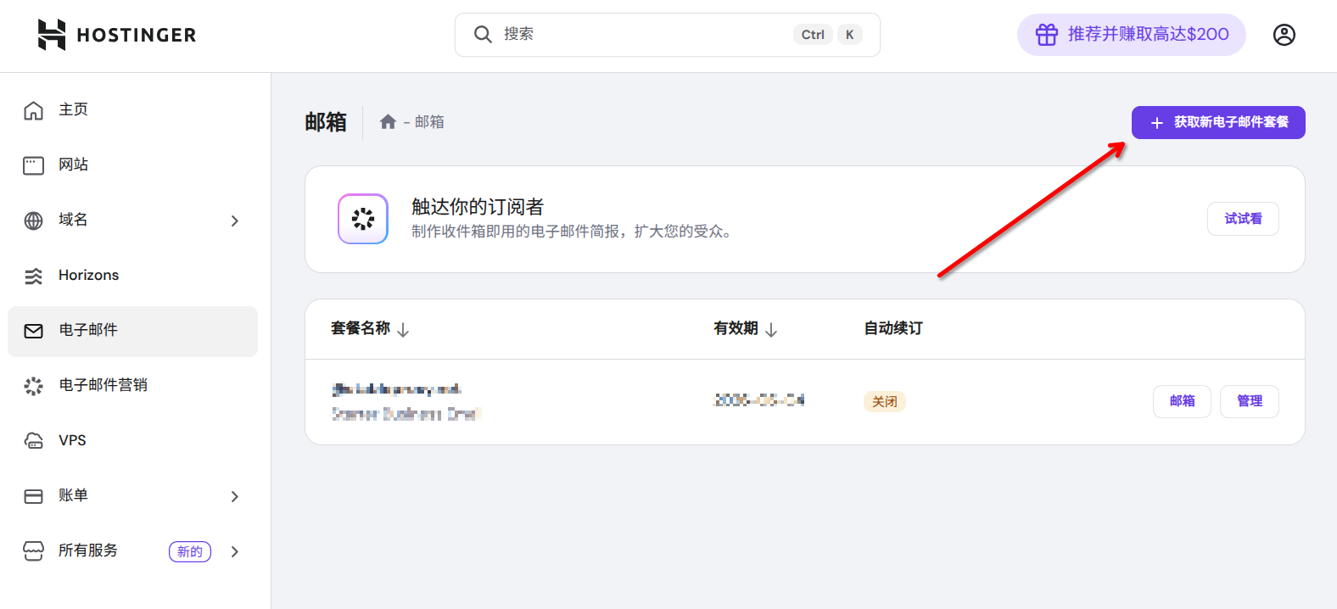
Task: Open 网站 in the sidebar
Action: [132, 165]
